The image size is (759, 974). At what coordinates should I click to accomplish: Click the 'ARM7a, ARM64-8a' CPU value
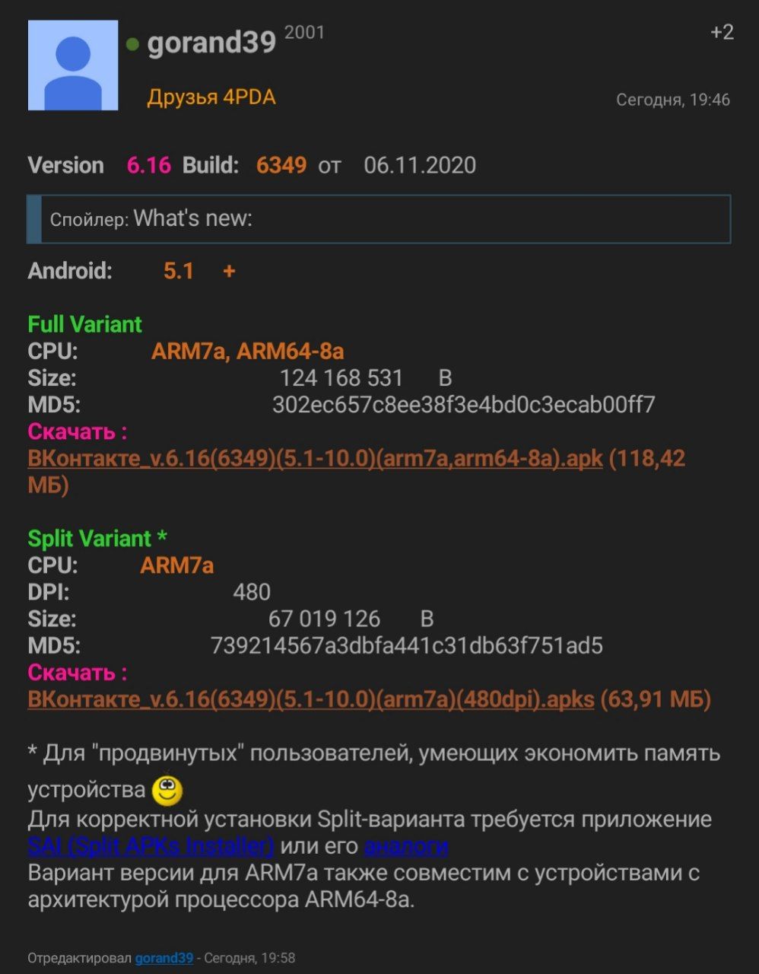(248, 352)
